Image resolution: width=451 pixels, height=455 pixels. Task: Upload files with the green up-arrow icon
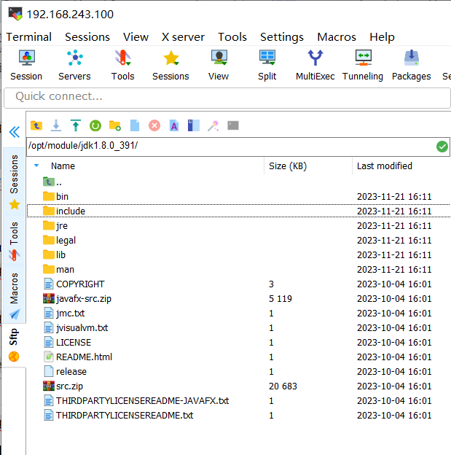tap(76, 125)
